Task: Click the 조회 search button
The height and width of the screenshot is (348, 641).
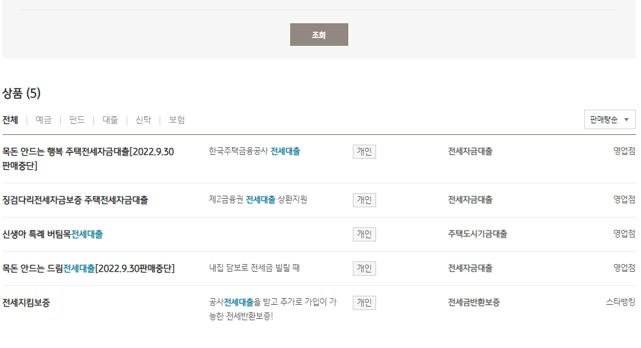Action: point(319,35)
